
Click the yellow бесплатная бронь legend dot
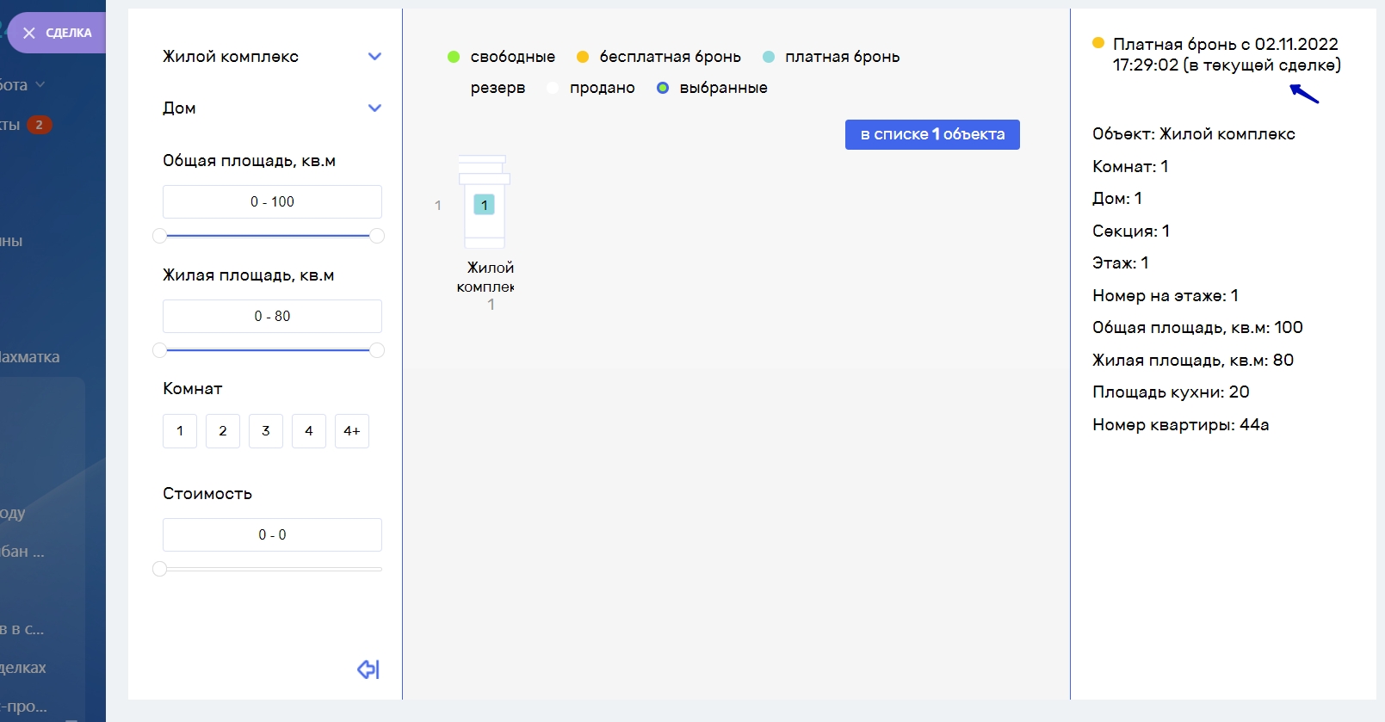click(x=583, y=57)
